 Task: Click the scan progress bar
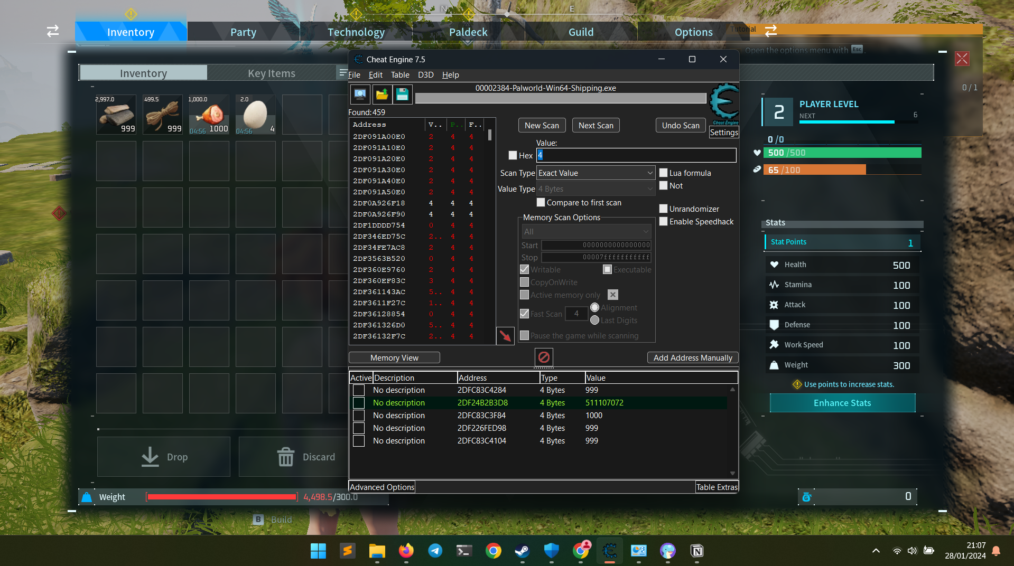561,98
